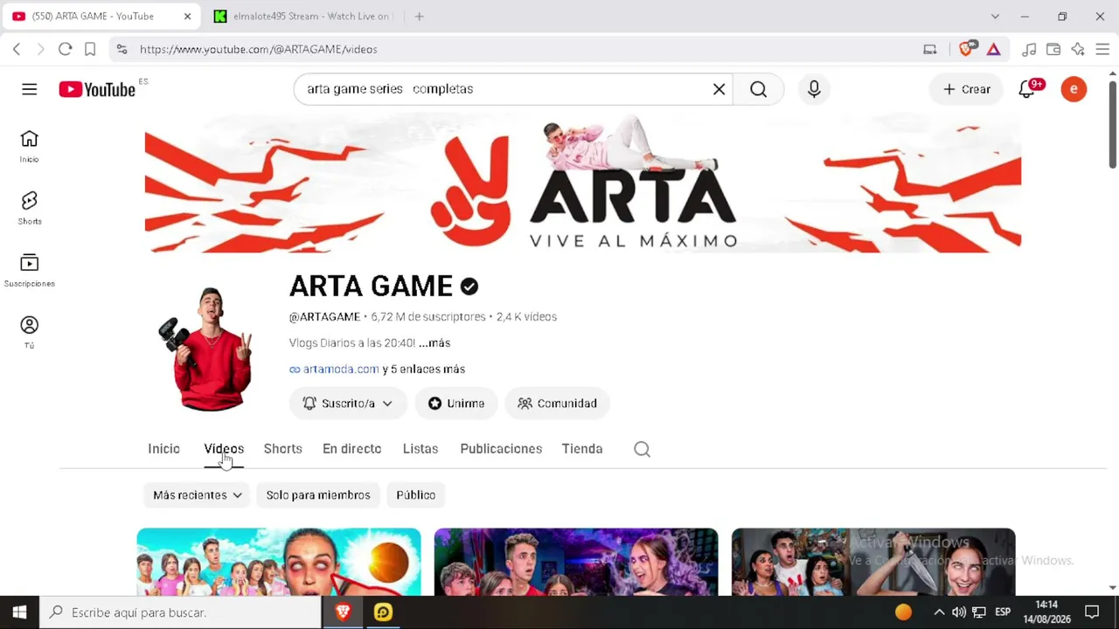The width and height of the screenshot is (1119, 629).
Task: Close the ARTA GAME YouTube tab
Action: [x=187, y=16]
